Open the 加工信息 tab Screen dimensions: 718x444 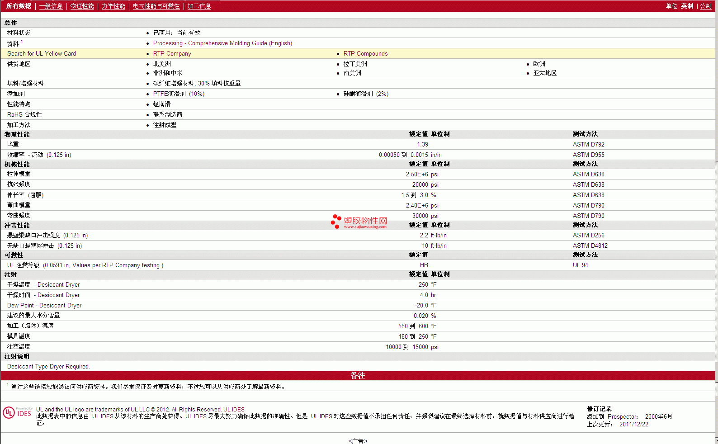point(199,6)
